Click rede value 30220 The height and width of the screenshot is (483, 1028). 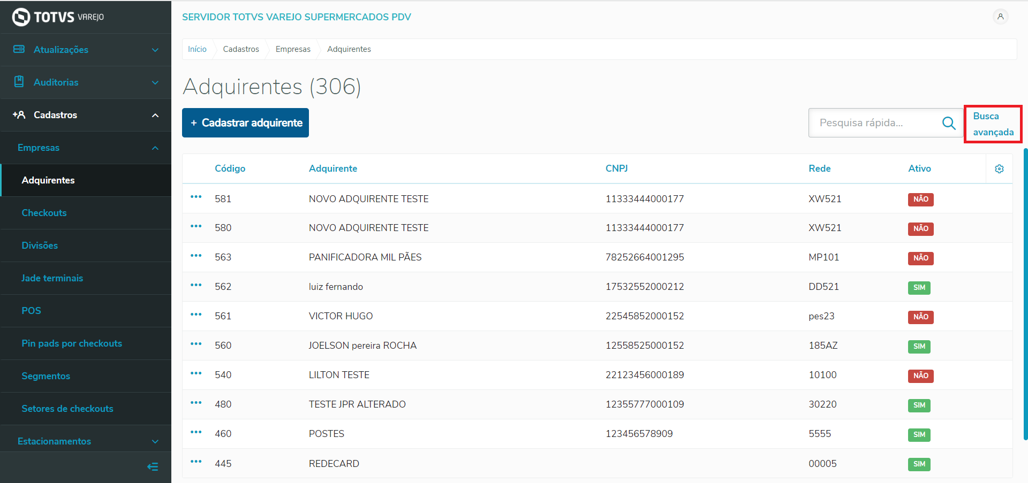pos(822,404)
